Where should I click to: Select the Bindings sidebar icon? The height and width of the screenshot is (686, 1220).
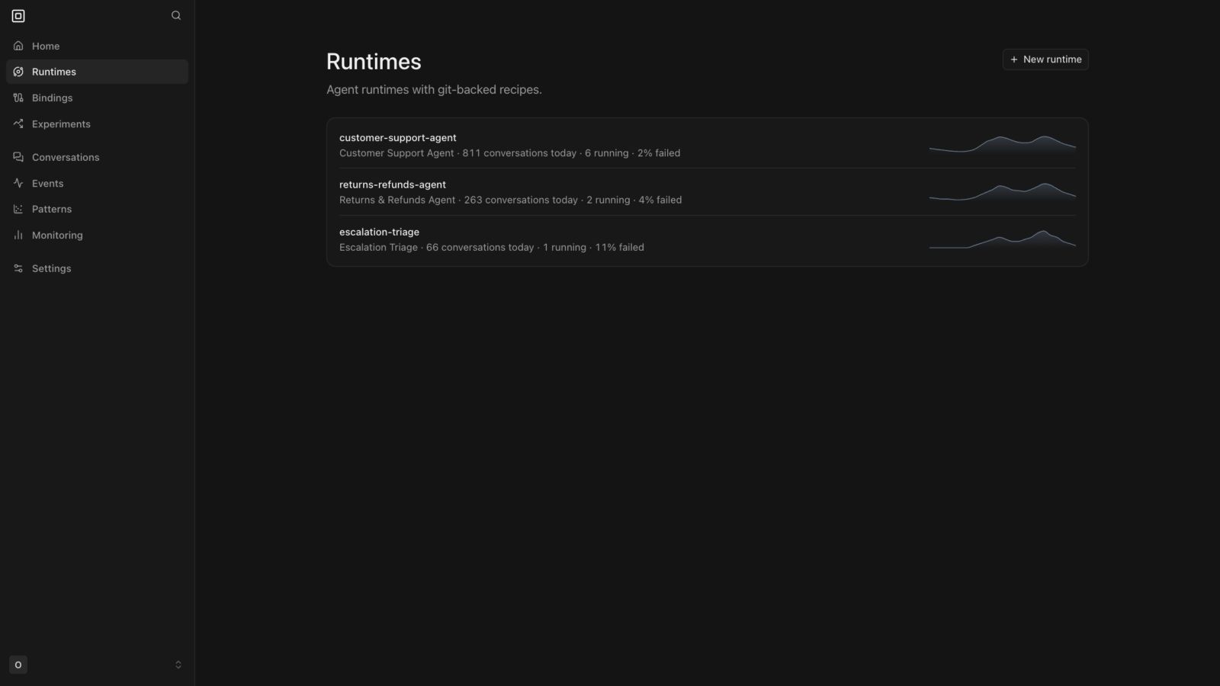point(18,98)
